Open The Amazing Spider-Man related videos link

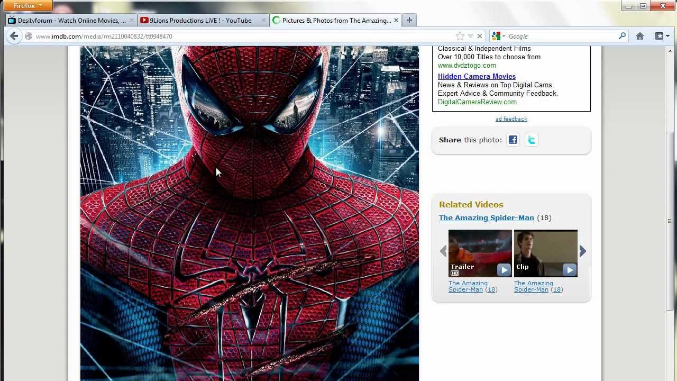[x=487, y=218]
